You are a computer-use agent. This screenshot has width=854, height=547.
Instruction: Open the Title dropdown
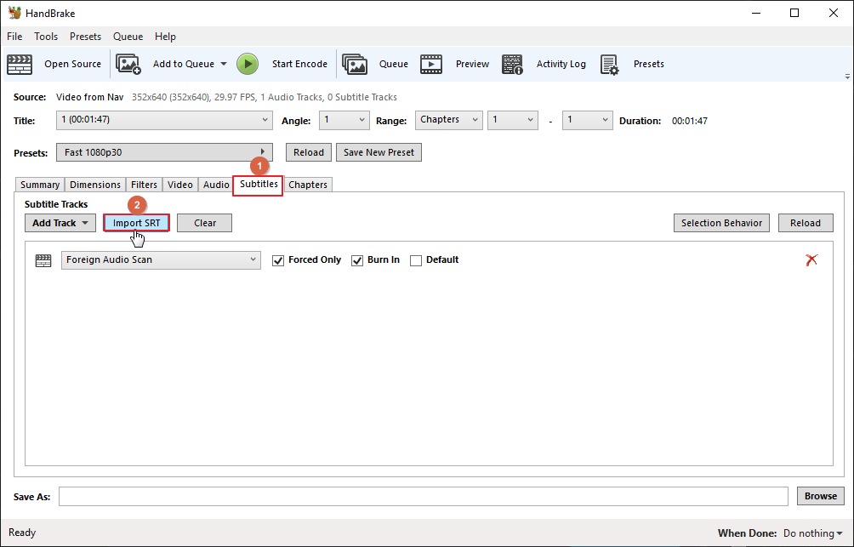[164, 121]
